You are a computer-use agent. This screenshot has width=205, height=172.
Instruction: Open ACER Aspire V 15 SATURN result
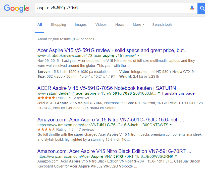pos(107,88)
